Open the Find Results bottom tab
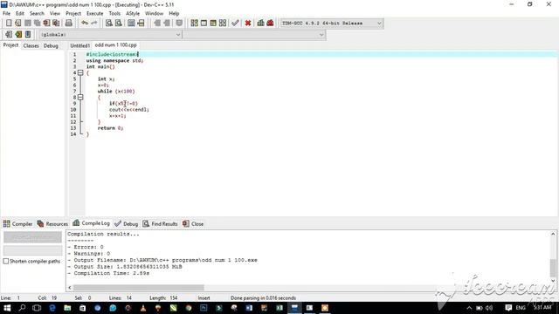Screen dimensions: 559x314 pos(160,223)
